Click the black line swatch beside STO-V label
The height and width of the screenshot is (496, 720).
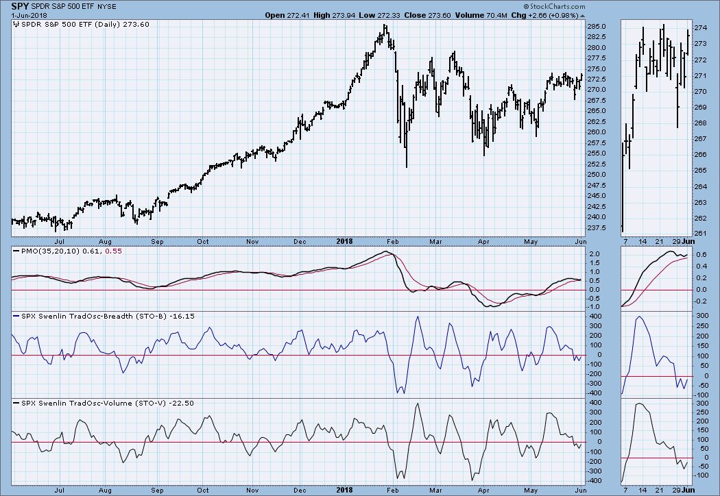[16, 404]
